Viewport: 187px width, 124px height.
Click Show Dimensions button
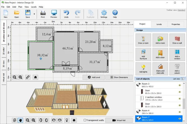click(119, 77)
